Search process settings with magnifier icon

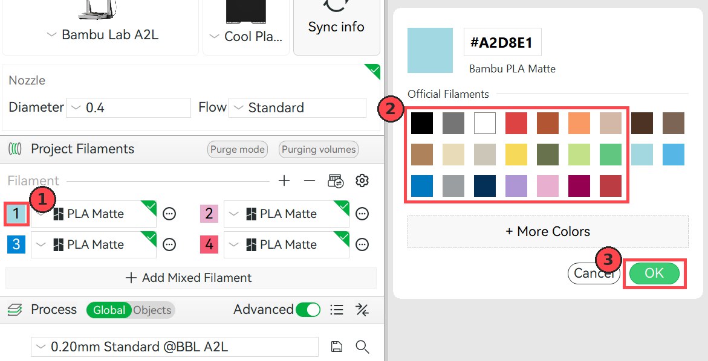click(x=362, y=347)
